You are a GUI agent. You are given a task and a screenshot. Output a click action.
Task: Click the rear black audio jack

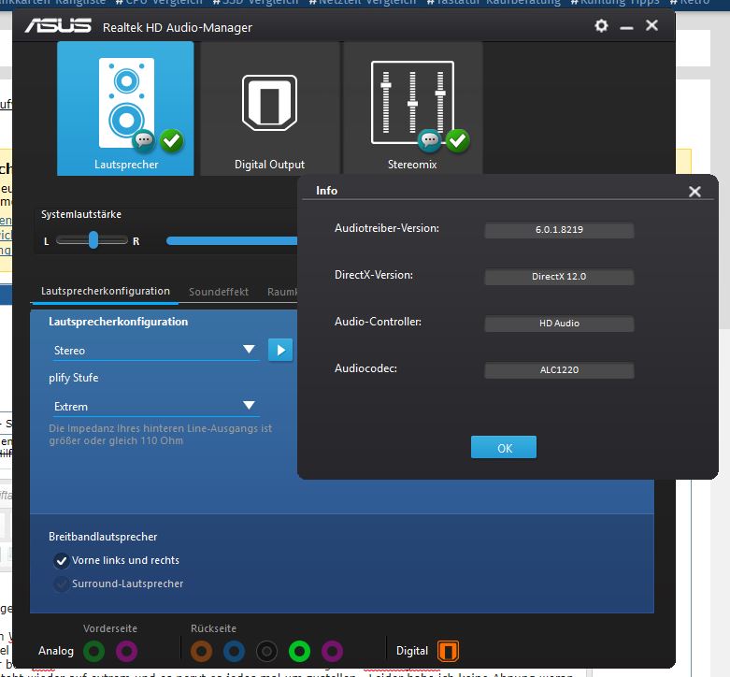pyautogui.click(x=266, y=651)
